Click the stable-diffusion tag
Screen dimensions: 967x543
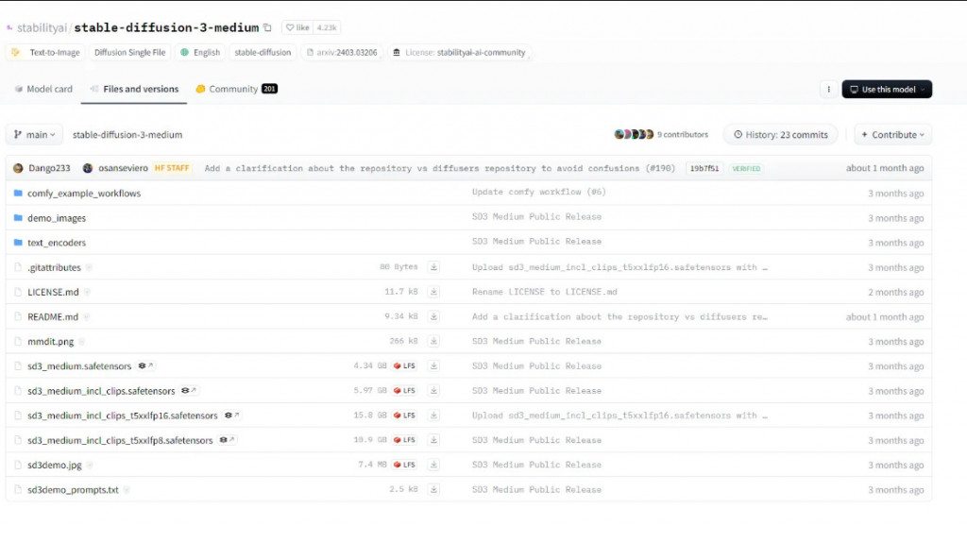tap(263, 53)
